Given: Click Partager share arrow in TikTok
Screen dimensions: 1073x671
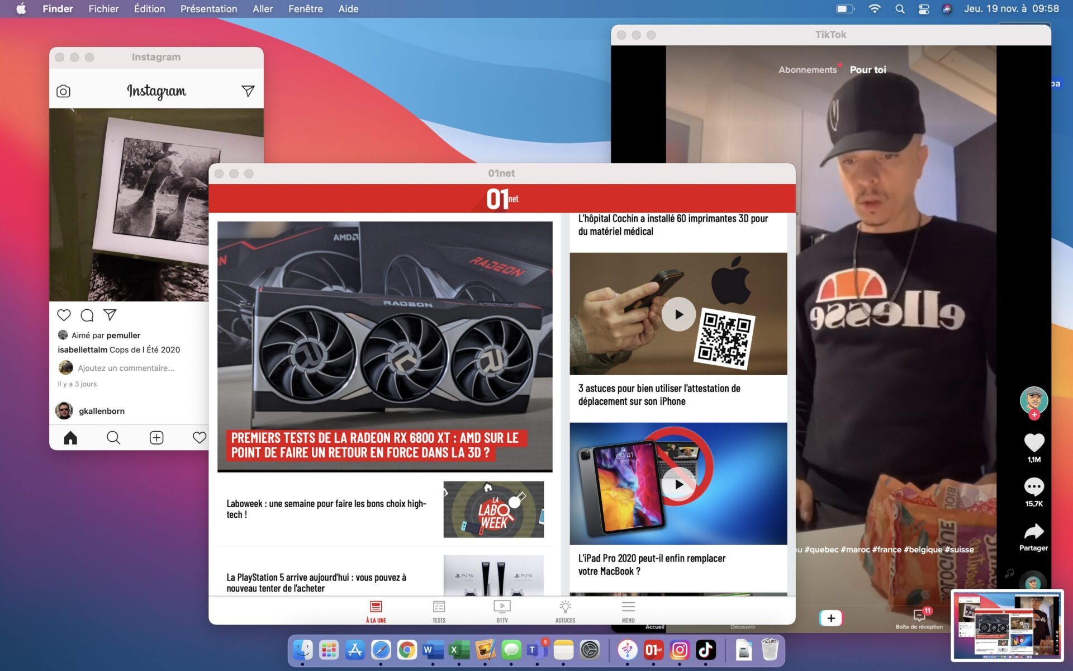Looking at the screenshot, I should (1034, 532).
